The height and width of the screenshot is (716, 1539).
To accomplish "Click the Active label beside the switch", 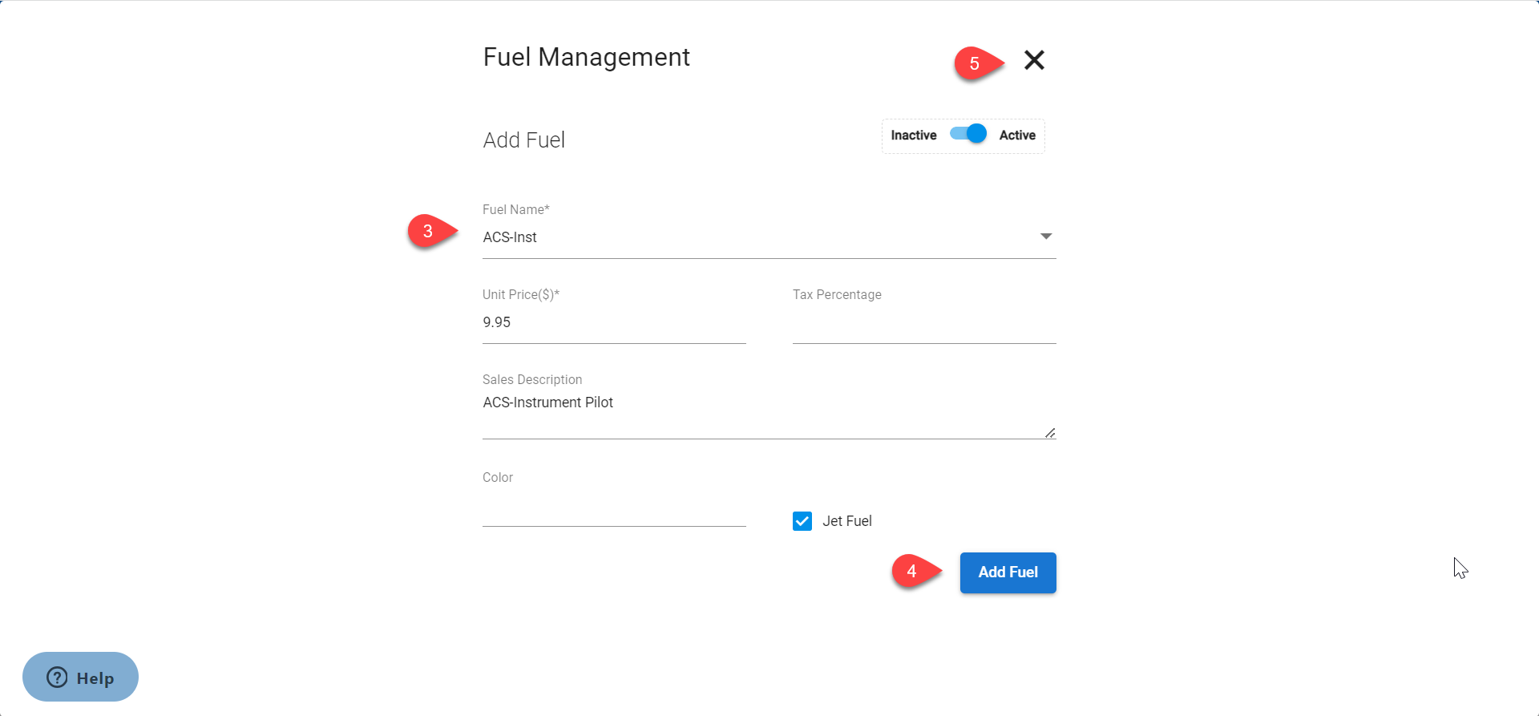I will [1017, 136].
